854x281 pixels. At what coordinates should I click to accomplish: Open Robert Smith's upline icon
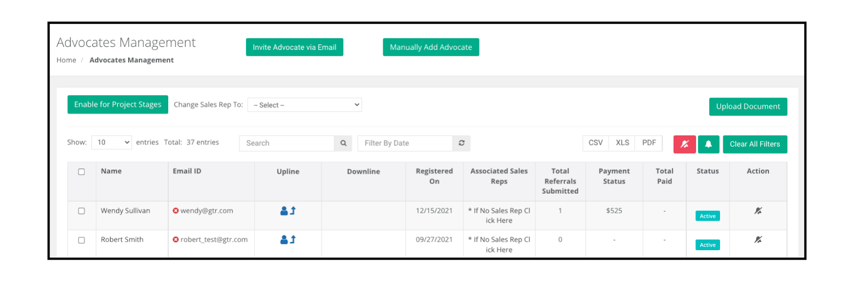click(288, 239)
